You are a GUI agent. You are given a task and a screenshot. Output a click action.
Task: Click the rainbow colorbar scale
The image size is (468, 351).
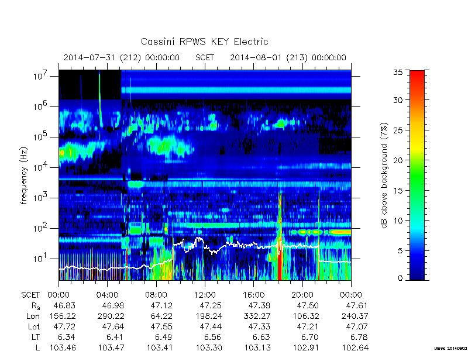417,175
